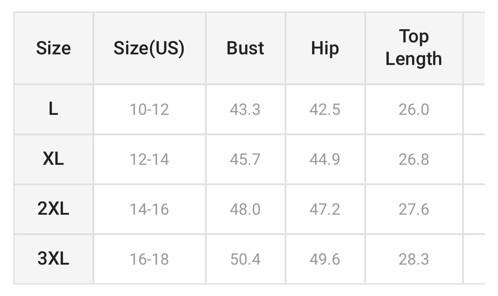Screen dimensions: 498x296
Task: Click the 27.6 top length cell
Action: (x=413, y=209)
